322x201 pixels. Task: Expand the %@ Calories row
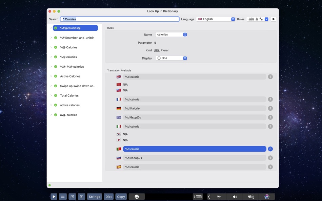[x=51, y=47]
